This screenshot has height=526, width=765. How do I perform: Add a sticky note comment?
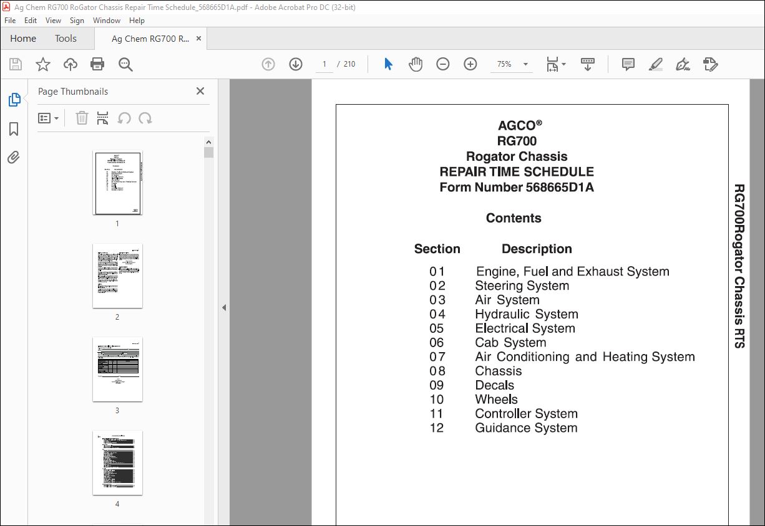pos(628,64)
